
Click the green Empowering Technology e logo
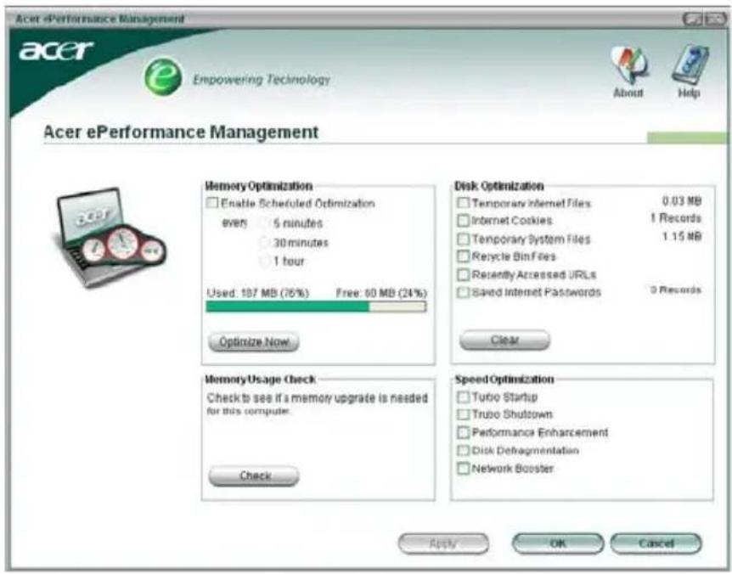point(163,76)
